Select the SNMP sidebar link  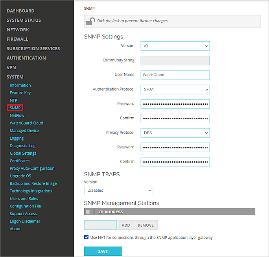[15, 108]
